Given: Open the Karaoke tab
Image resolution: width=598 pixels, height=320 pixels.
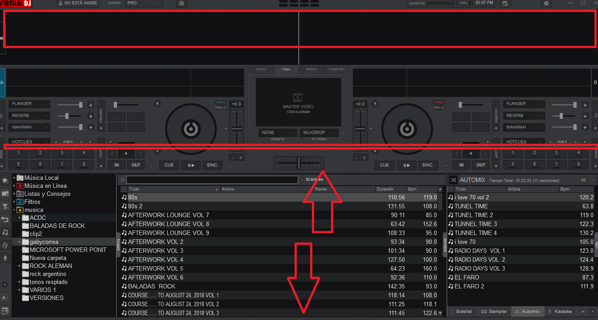Looking at the screenshot, I should pos(560,312).
